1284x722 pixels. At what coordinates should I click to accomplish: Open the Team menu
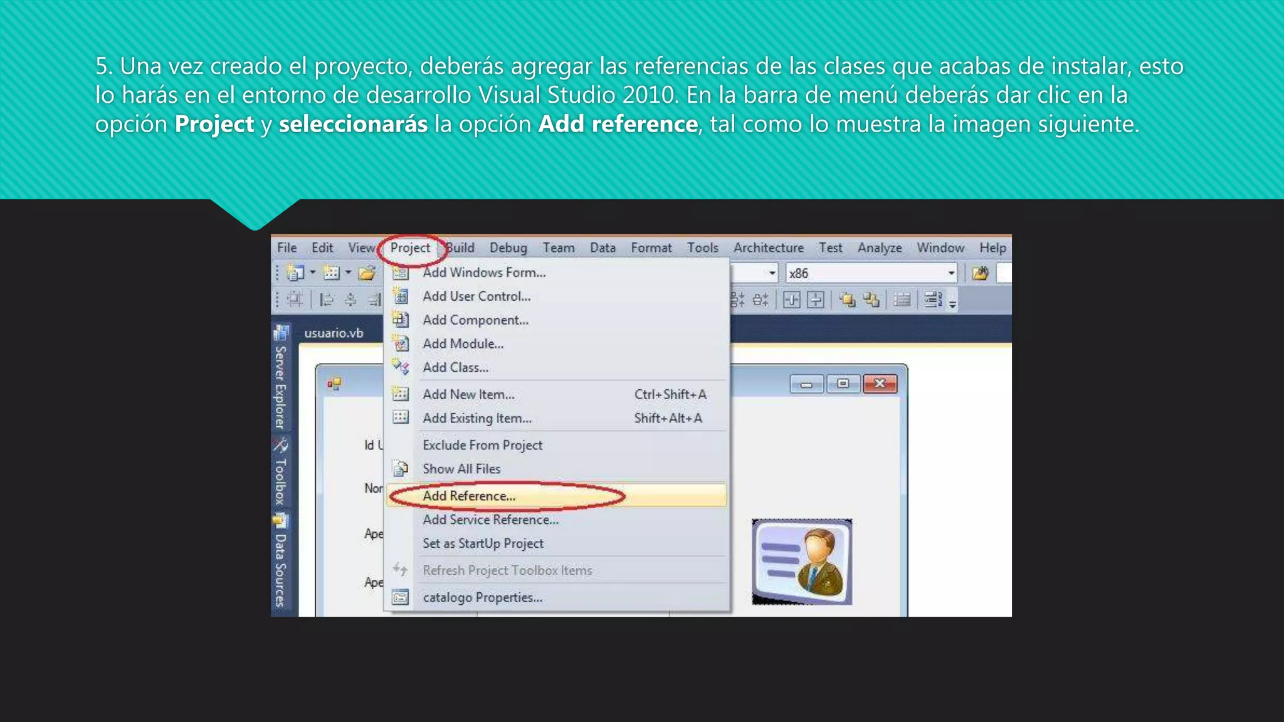[559, 248]
